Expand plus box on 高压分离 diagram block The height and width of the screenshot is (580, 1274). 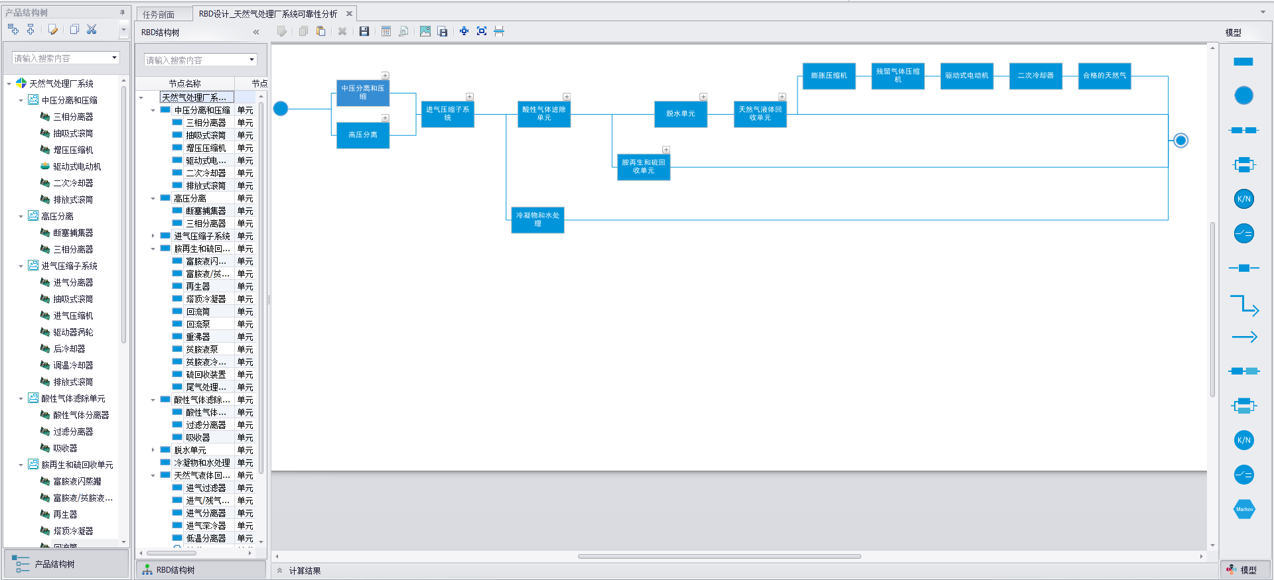pos(385,118)
